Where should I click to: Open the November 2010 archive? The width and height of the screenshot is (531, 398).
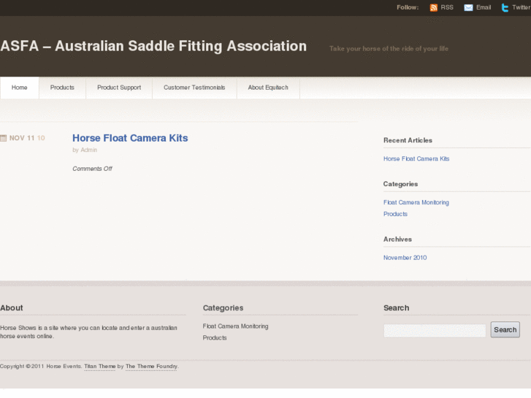click(405, 258)
